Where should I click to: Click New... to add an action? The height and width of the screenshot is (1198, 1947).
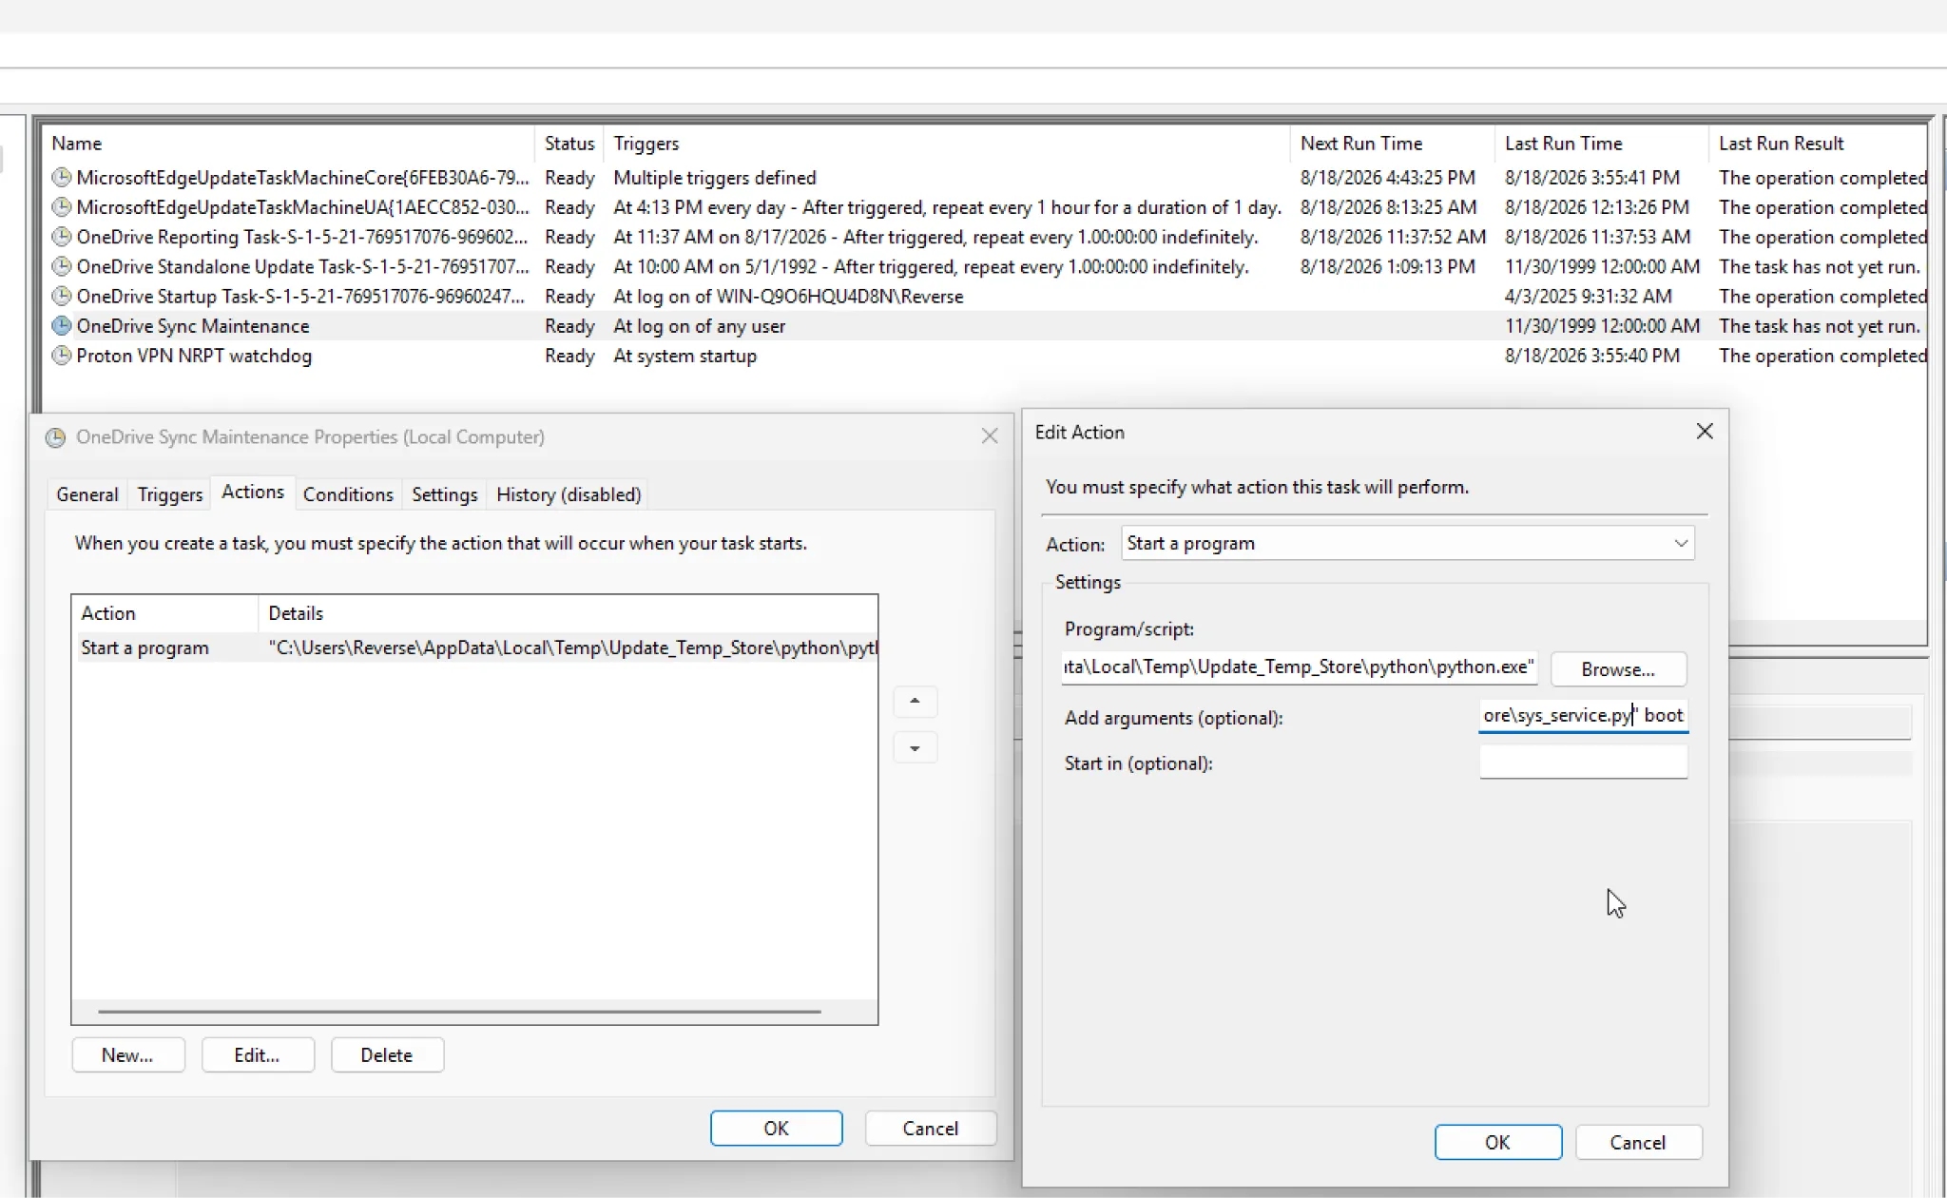point(127,1054)
